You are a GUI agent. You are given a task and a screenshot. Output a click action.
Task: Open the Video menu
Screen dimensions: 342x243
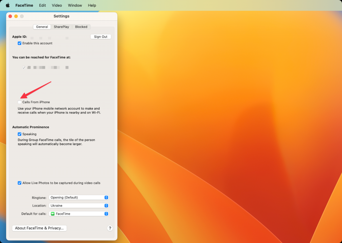point(57,5)
